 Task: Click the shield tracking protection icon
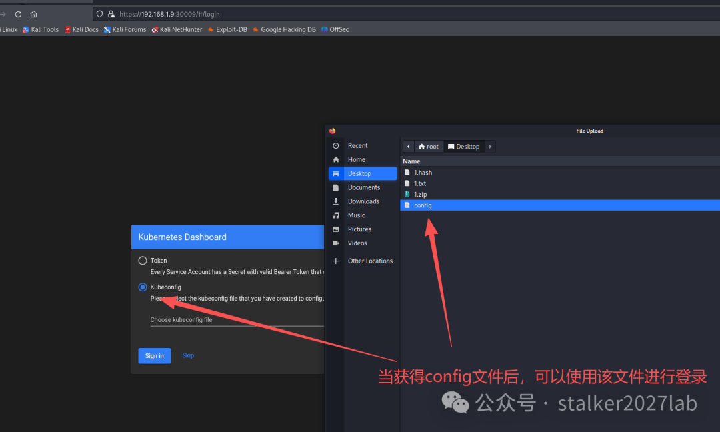[99, 14]
